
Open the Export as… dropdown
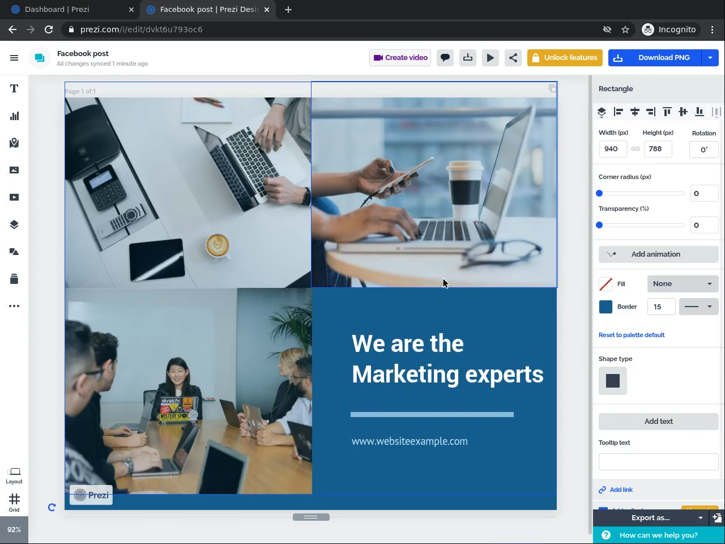tap(651, 517)
